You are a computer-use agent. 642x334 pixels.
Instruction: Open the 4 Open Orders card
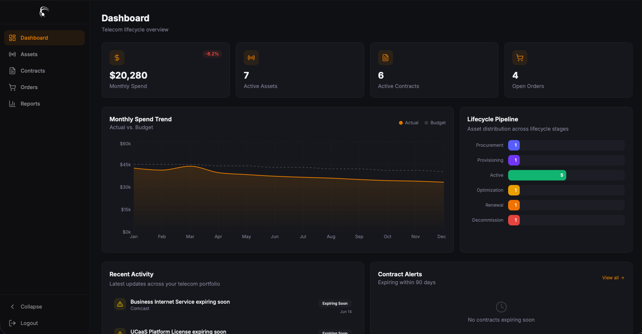pos(568,70)
